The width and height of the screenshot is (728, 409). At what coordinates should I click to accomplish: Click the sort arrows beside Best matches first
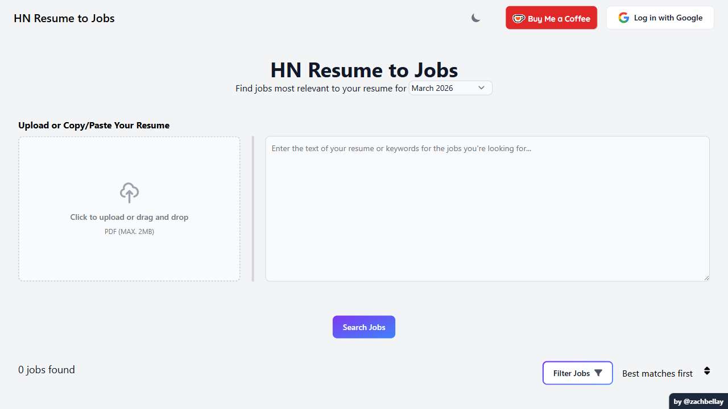(x=707, y=370)
